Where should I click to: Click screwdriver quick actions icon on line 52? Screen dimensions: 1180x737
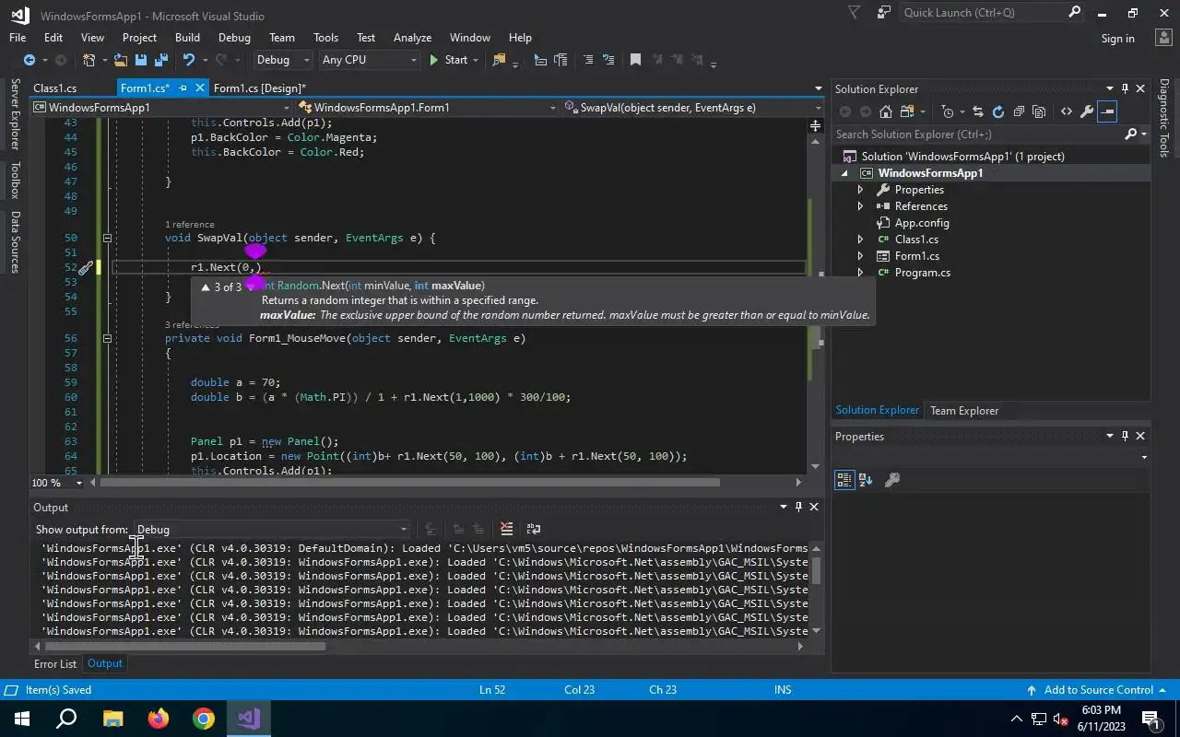click(x=85, y=268)
